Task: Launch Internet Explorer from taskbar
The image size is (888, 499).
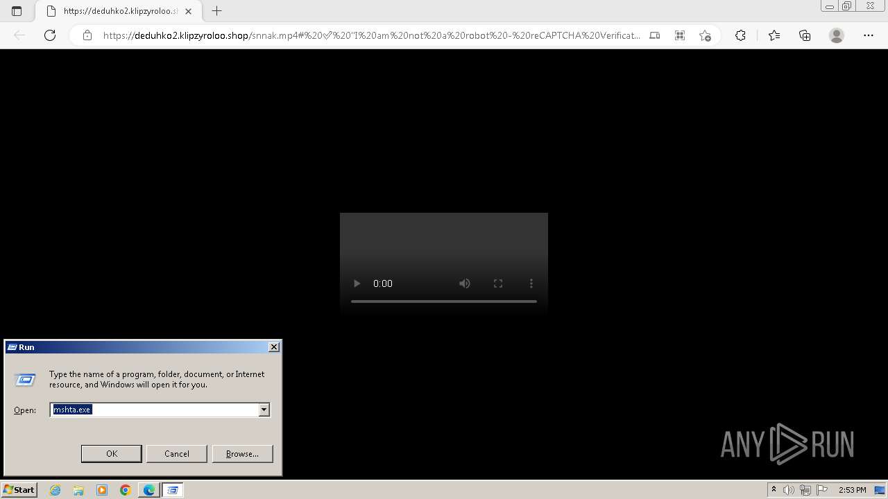Action: (55, 490)
